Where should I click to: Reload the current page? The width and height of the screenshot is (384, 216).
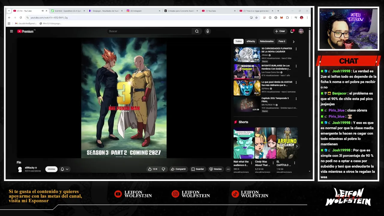tap(21, 18)
